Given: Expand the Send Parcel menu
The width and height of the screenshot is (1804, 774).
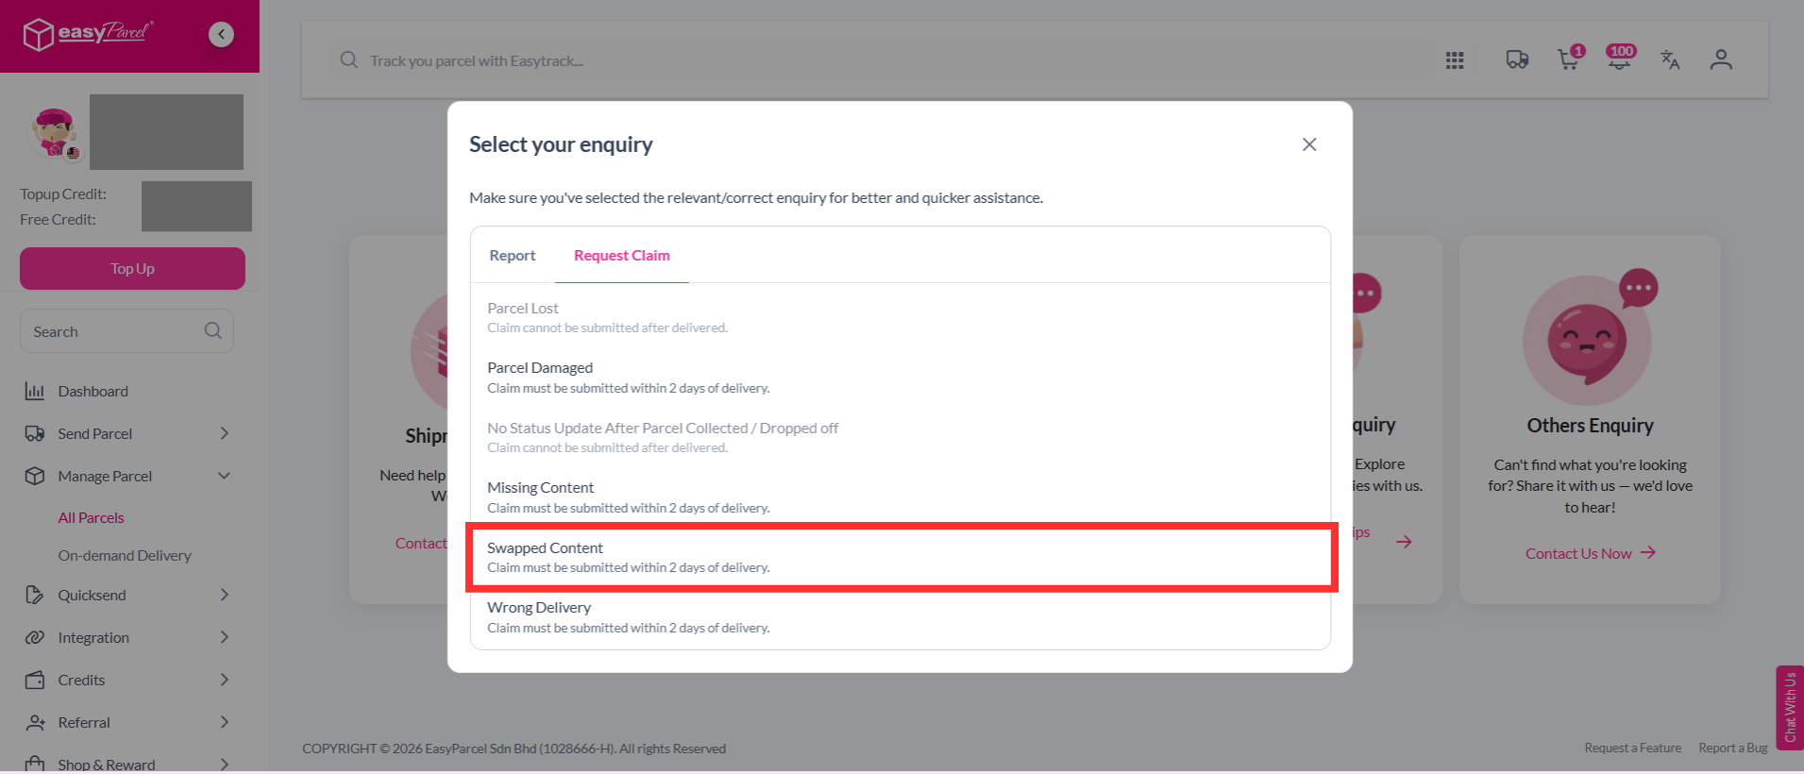Looking at the screenshot, I should click(224, 433).
